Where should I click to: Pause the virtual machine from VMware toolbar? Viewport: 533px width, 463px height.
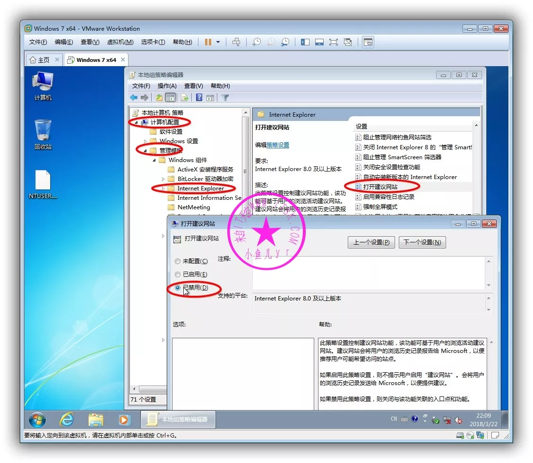208,42
